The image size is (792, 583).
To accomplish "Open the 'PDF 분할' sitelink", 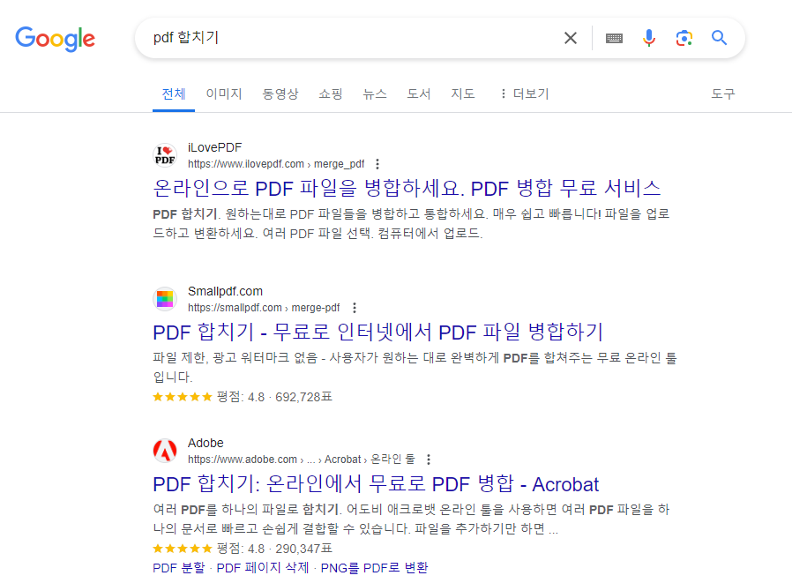I will pyautogui.click(x=179, y=568).
